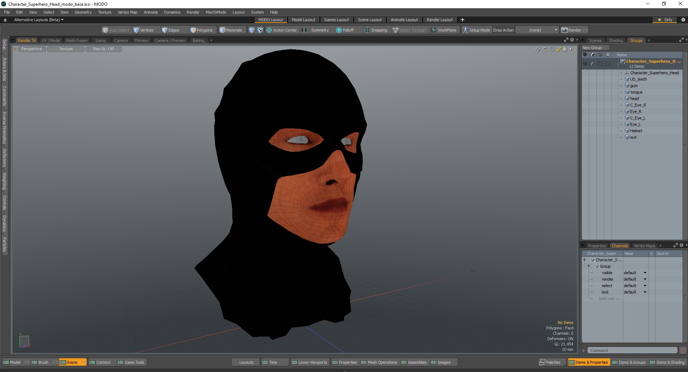Click the Texture shading style button
The image size is (688, 372).
66,49
